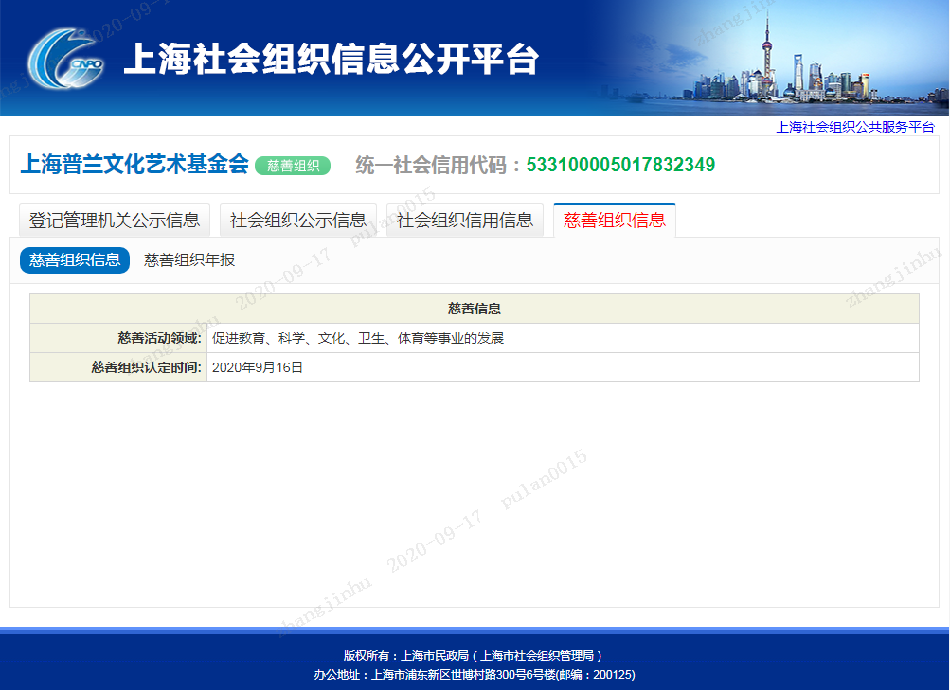Viewport: 950px width, 690px height.
Task: Switch to 社会组织公示信息 tab
Action: pos(298,221)
